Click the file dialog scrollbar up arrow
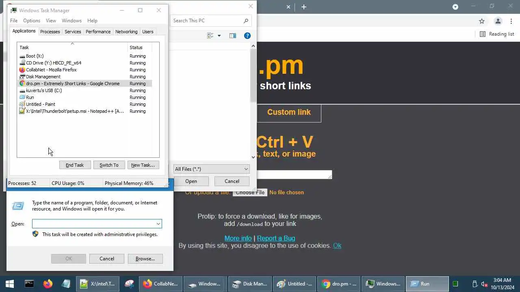 tap(253, 46)
